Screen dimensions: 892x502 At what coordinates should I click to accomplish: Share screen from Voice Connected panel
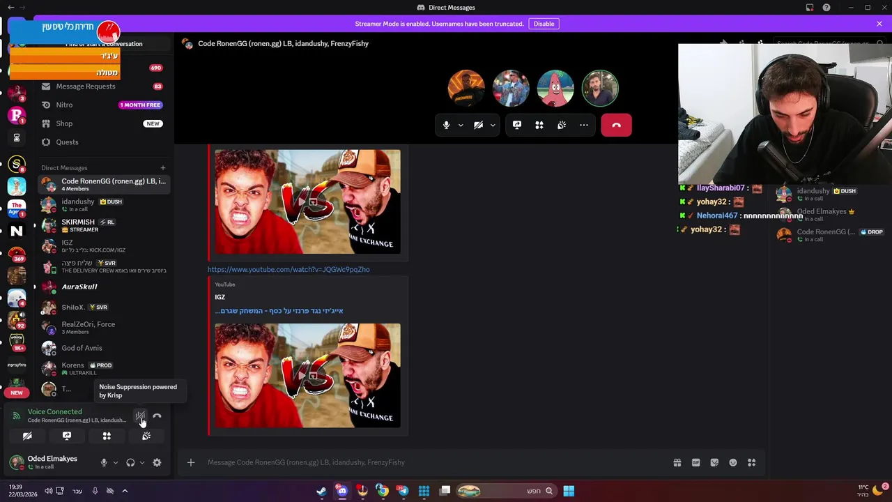pyautogui.click(x=67, y=436)
